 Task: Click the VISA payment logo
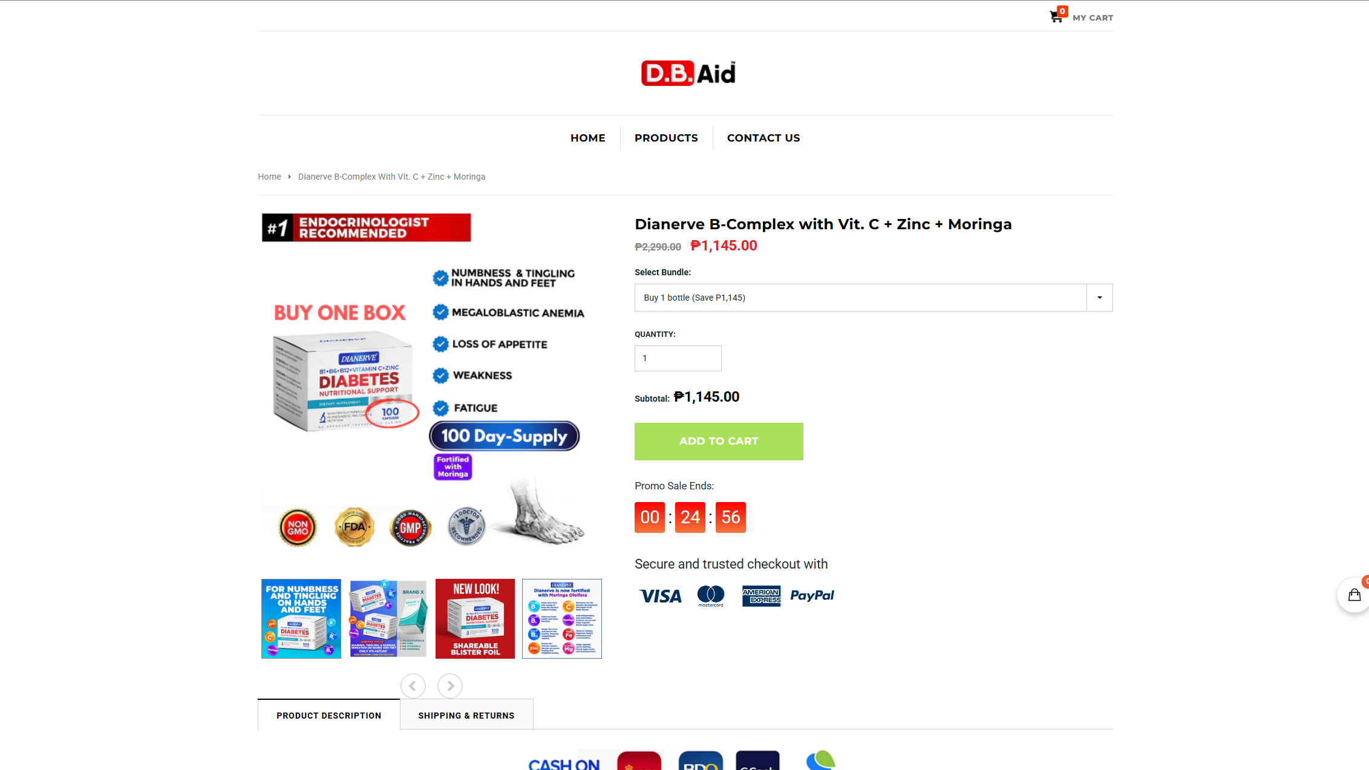[x=661, y=596]
